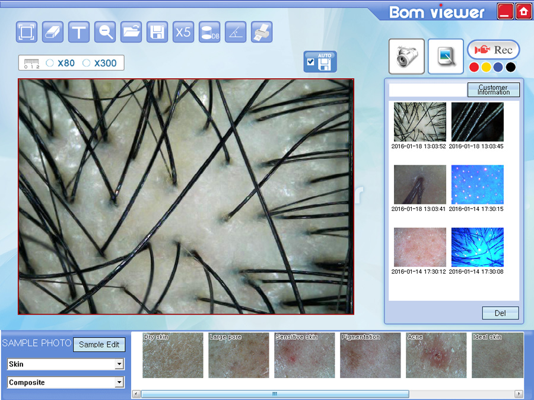
Task: Click the X5 multi-view icon
Action: click(183, 32)
